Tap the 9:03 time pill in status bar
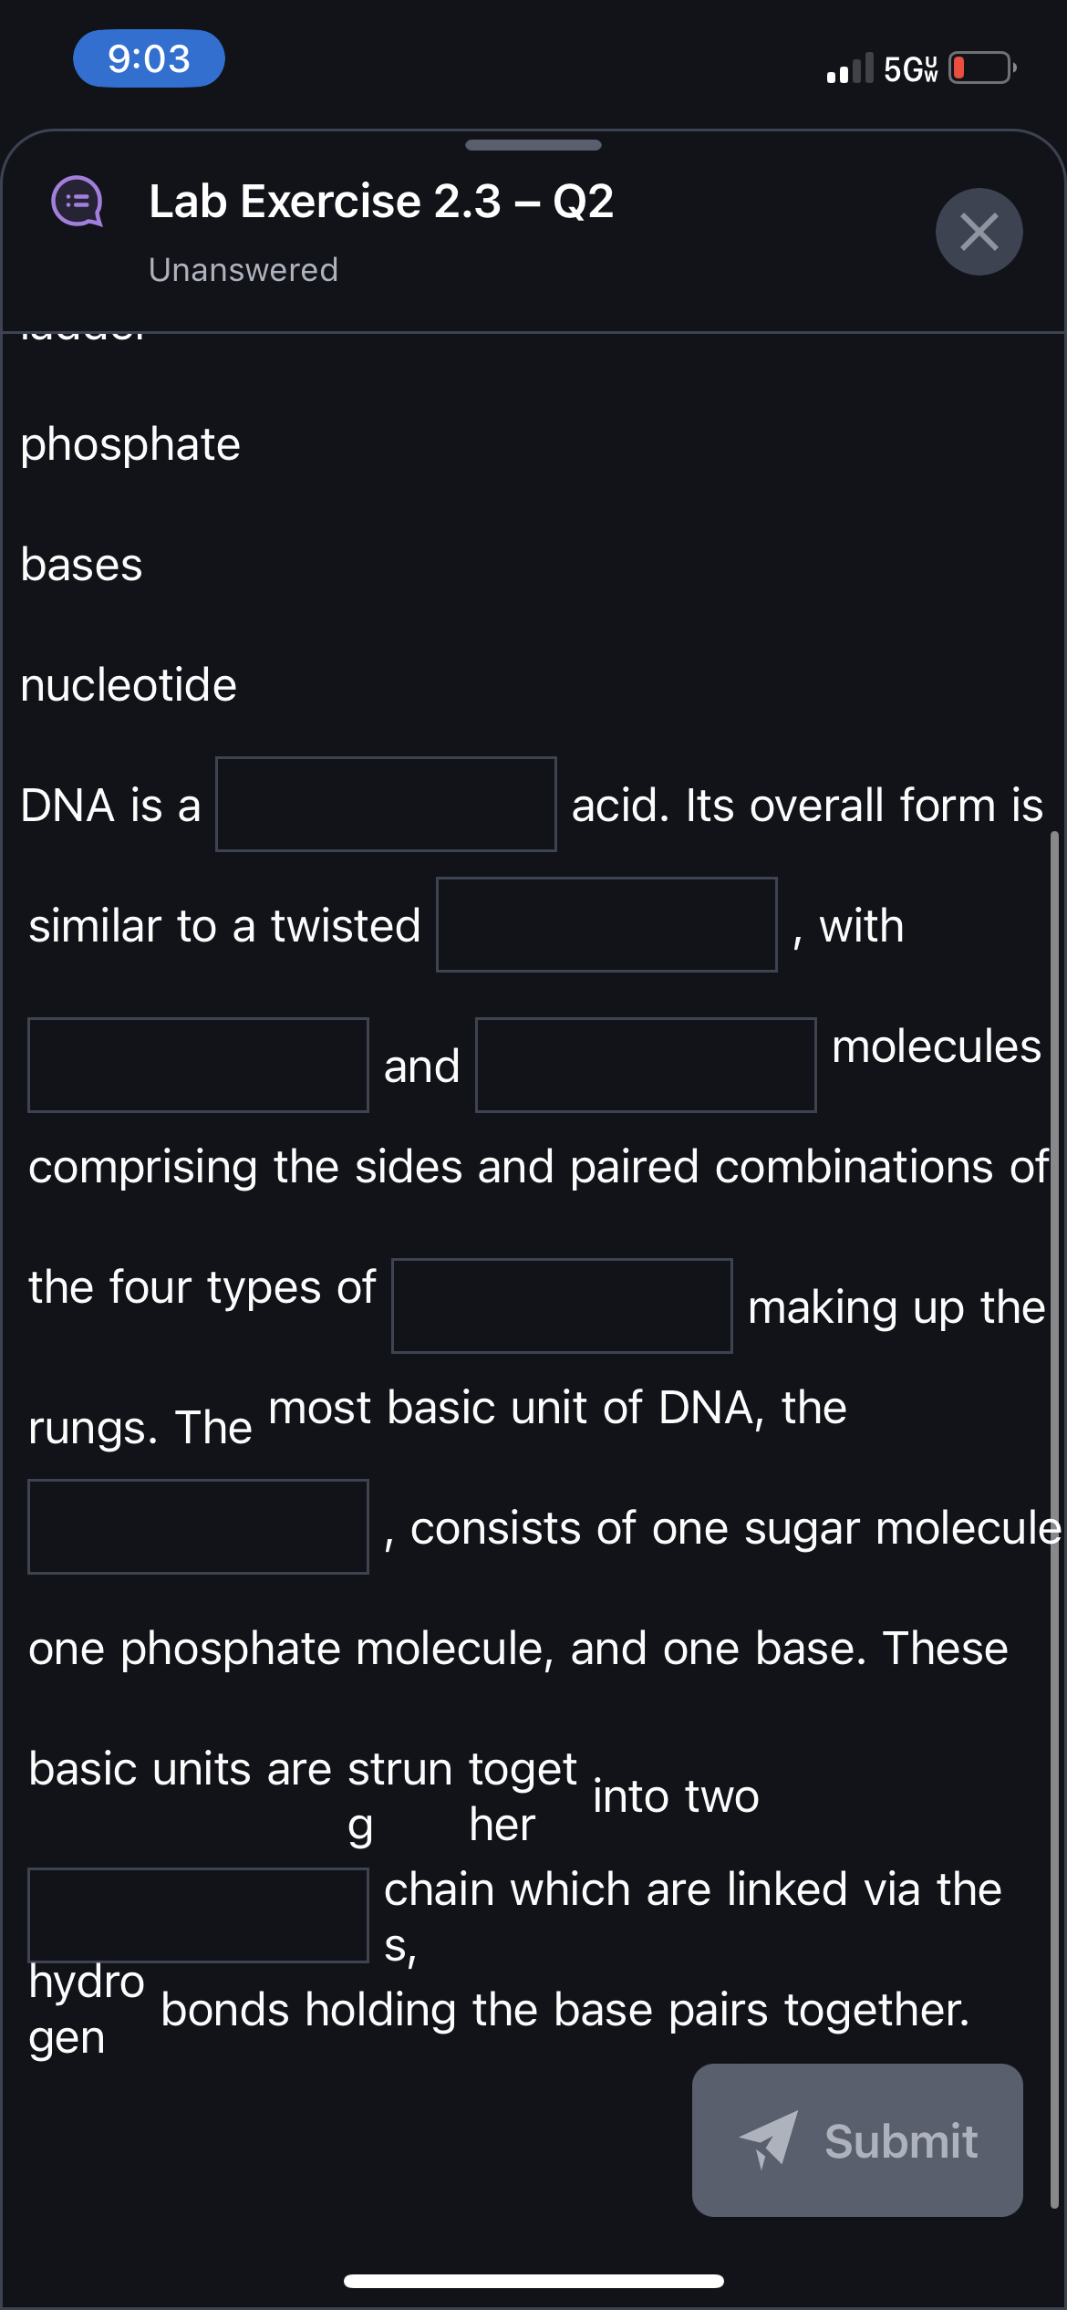The height and width of the screenshot is (2310, 1067). (149, 58)
